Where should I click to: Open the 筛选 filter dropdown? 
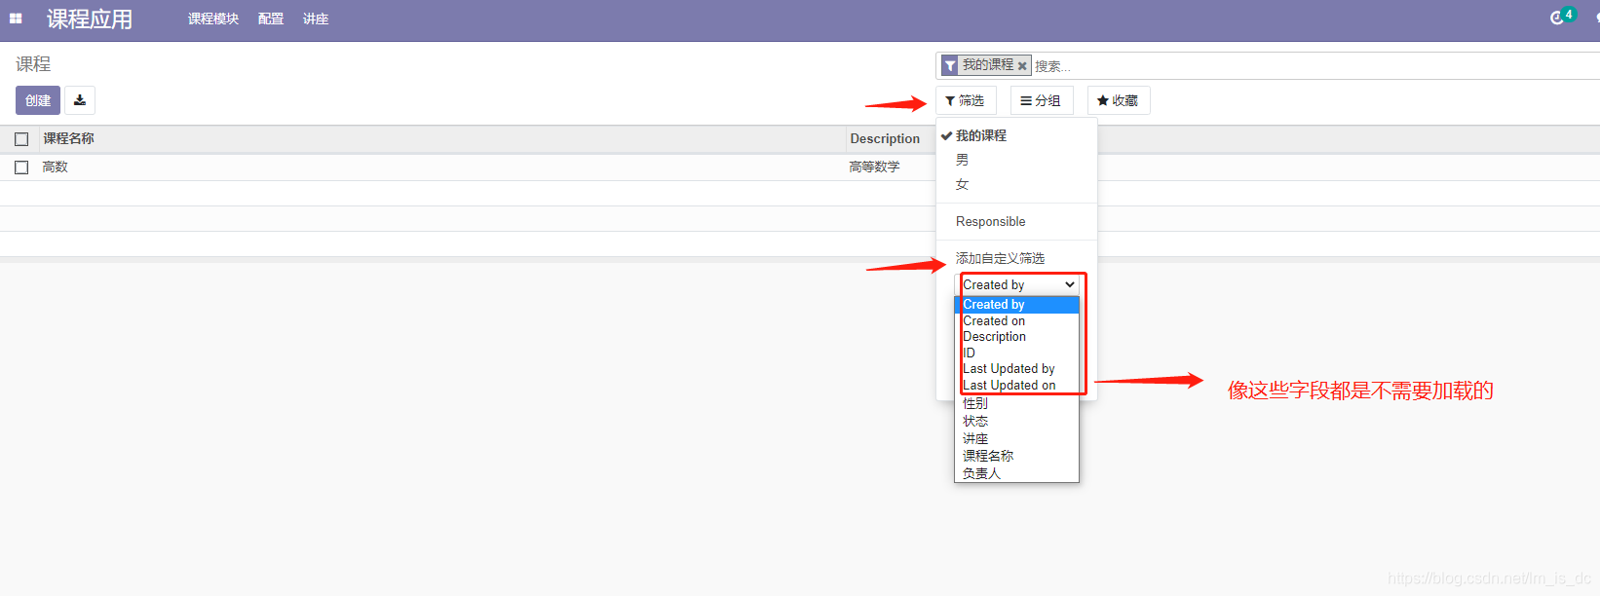966,100
